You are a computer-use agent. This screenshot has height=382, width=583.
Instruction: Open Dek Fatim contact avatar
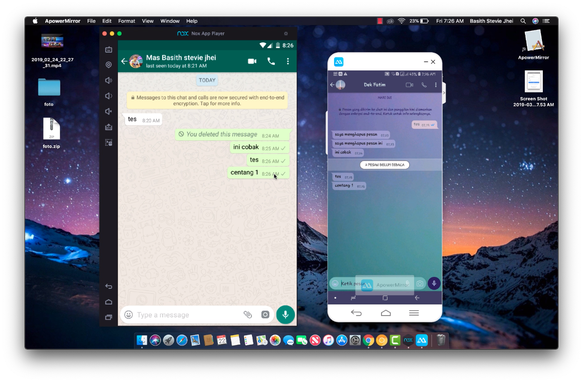(x=341, y=85)
